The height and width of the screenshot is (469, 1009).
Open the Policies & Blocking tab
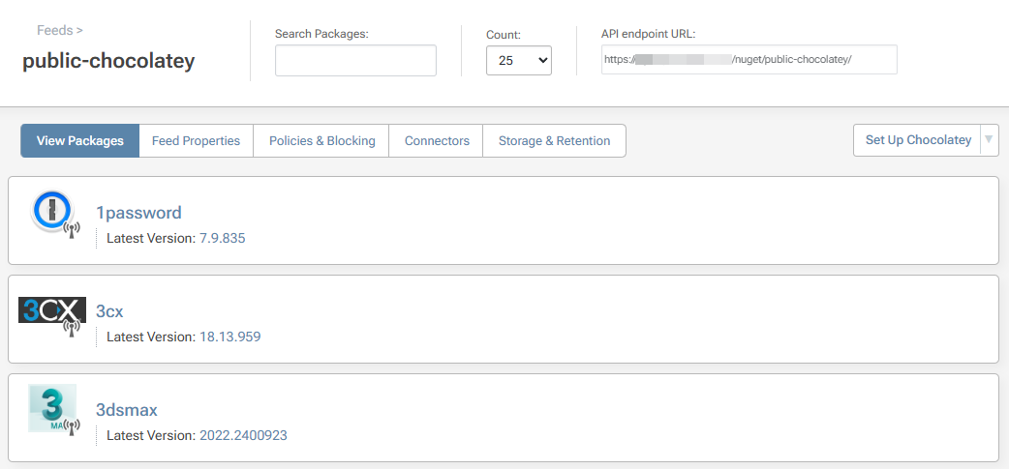point(321,141)
